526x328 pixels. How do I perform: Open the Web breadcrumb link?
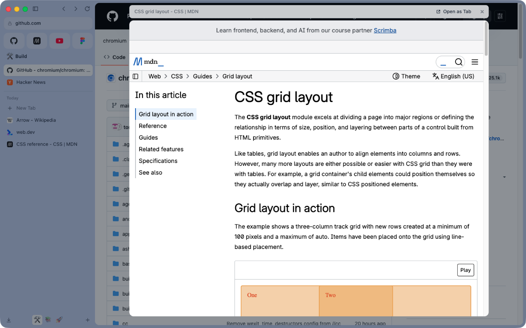coord(155,76)
